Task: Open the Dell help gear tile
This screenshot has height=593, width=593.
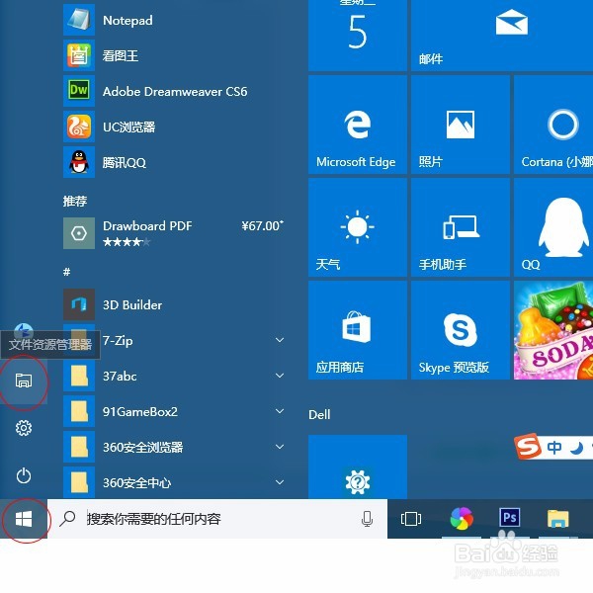Action: point(358,466)
